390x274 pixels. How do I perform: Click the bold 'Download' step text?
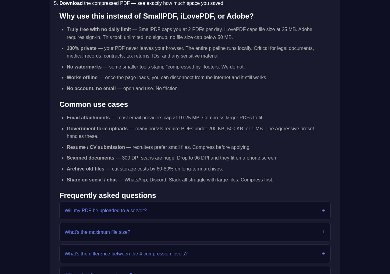tap(71, 3)
